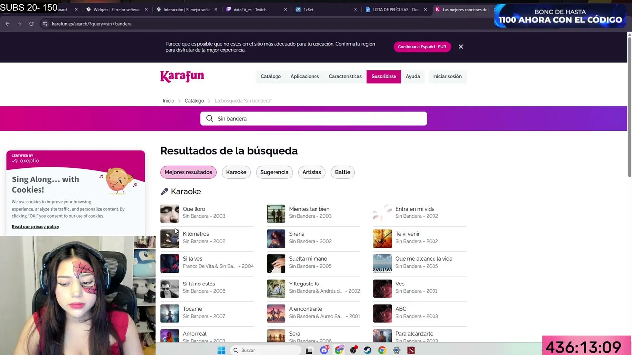
Task: Select the Mejores resultados filter
Action: [188, 172]
